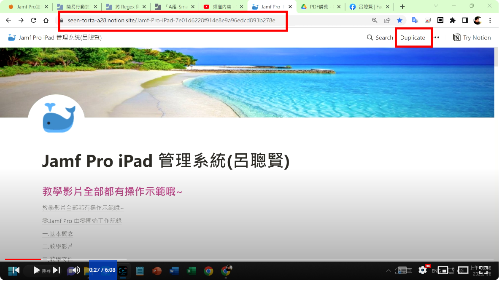Image resolution: width=502 pixels, height=281 pixels.
Task: Enable miniplayer mode
Action: (x=443, y=271)
